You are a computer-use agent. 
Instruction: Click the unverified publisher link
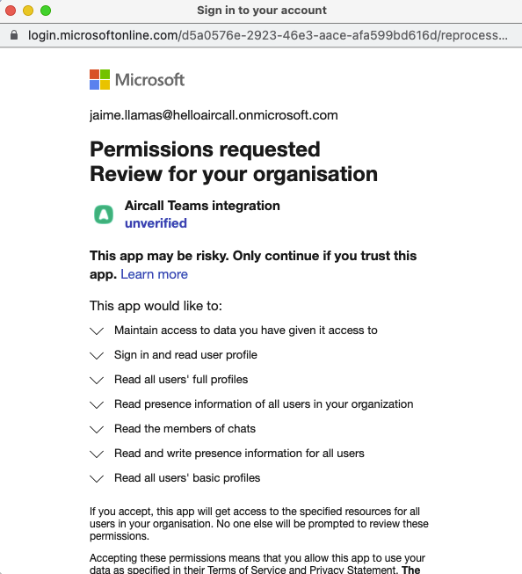click(156, 223)
